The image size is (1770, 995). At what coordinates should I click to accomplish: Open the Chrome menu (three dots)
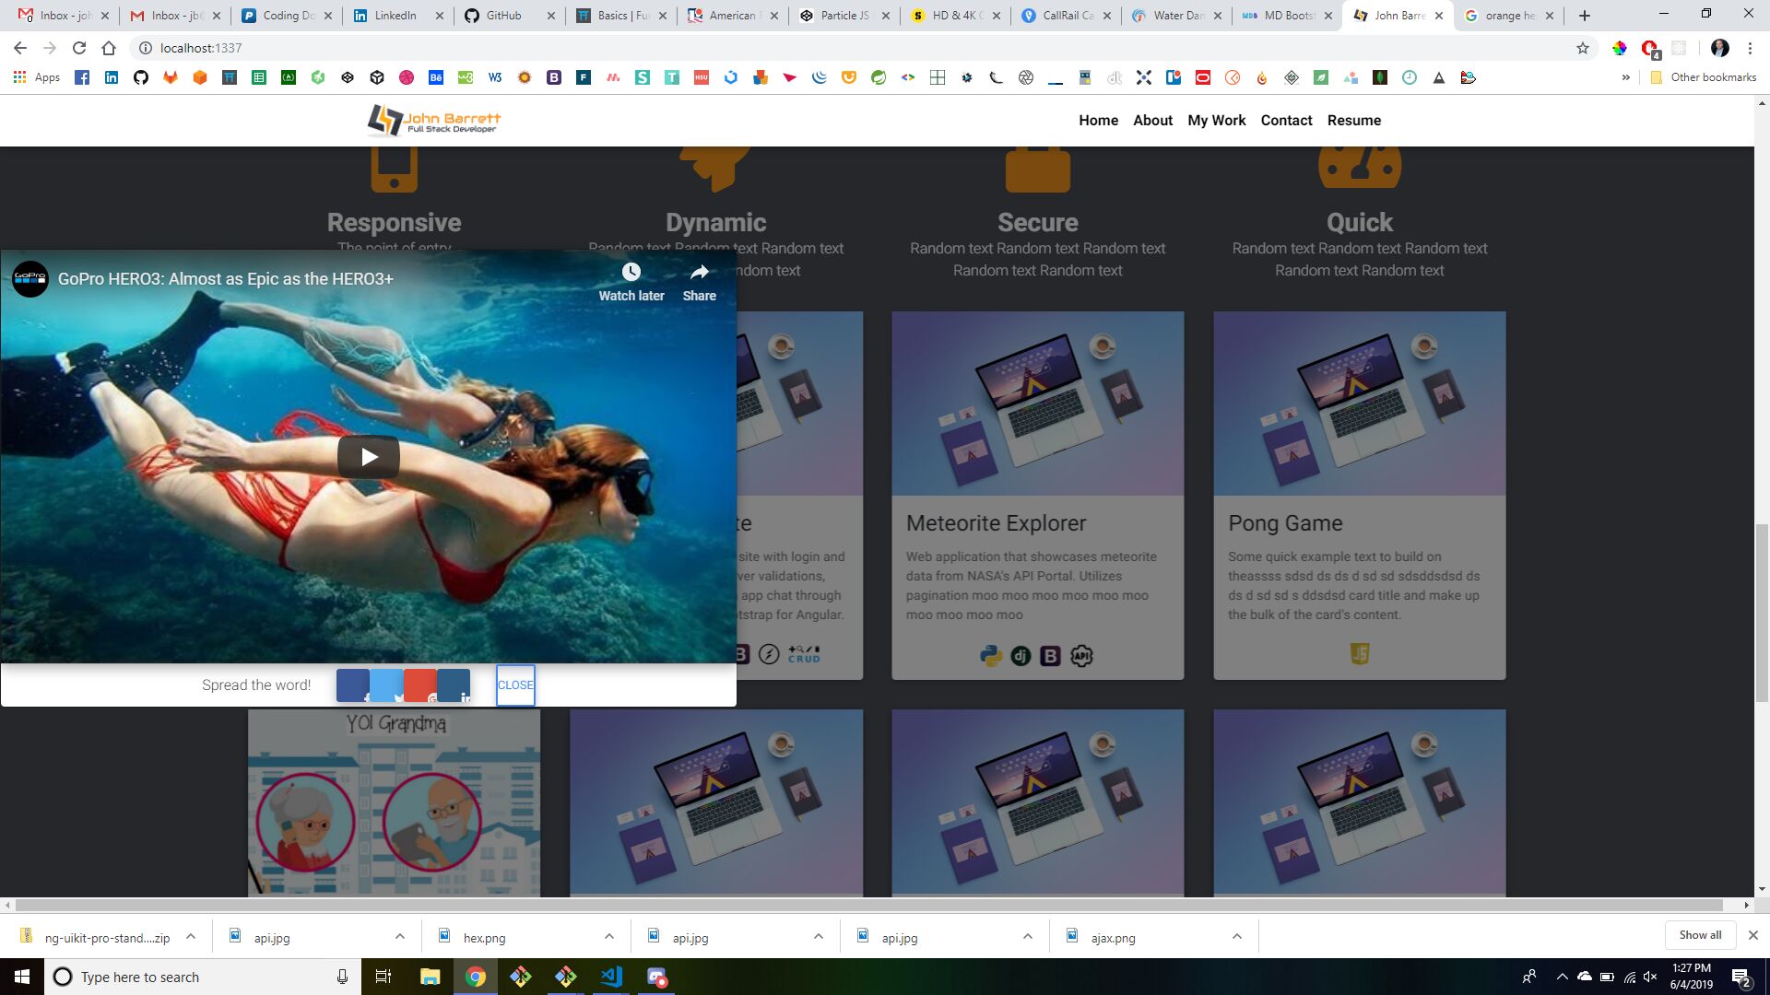1750,48
